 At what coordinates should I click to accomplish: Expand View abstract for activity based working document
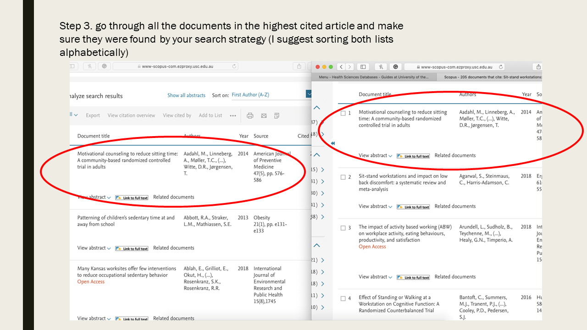click(376, 277)
